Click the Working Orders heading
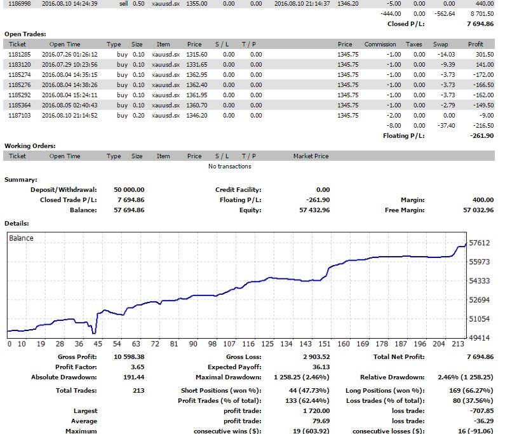 pos(30,146)
